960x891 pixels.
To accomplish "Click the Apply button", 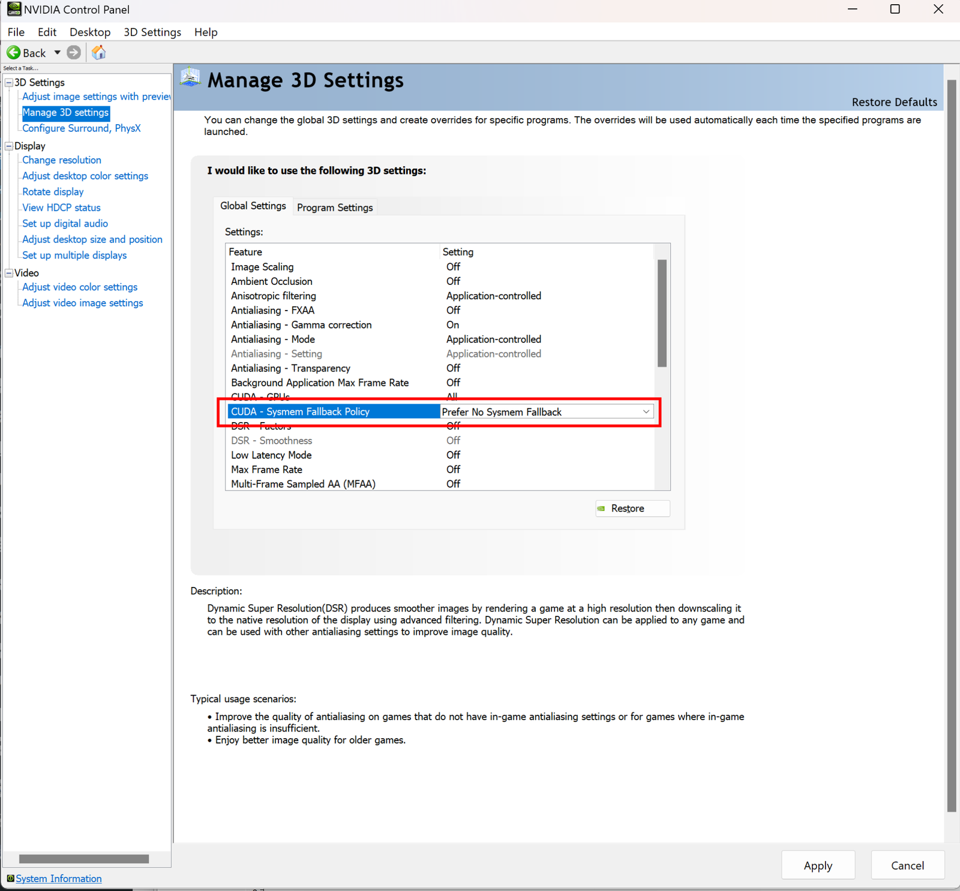I will tap(817, 865).
